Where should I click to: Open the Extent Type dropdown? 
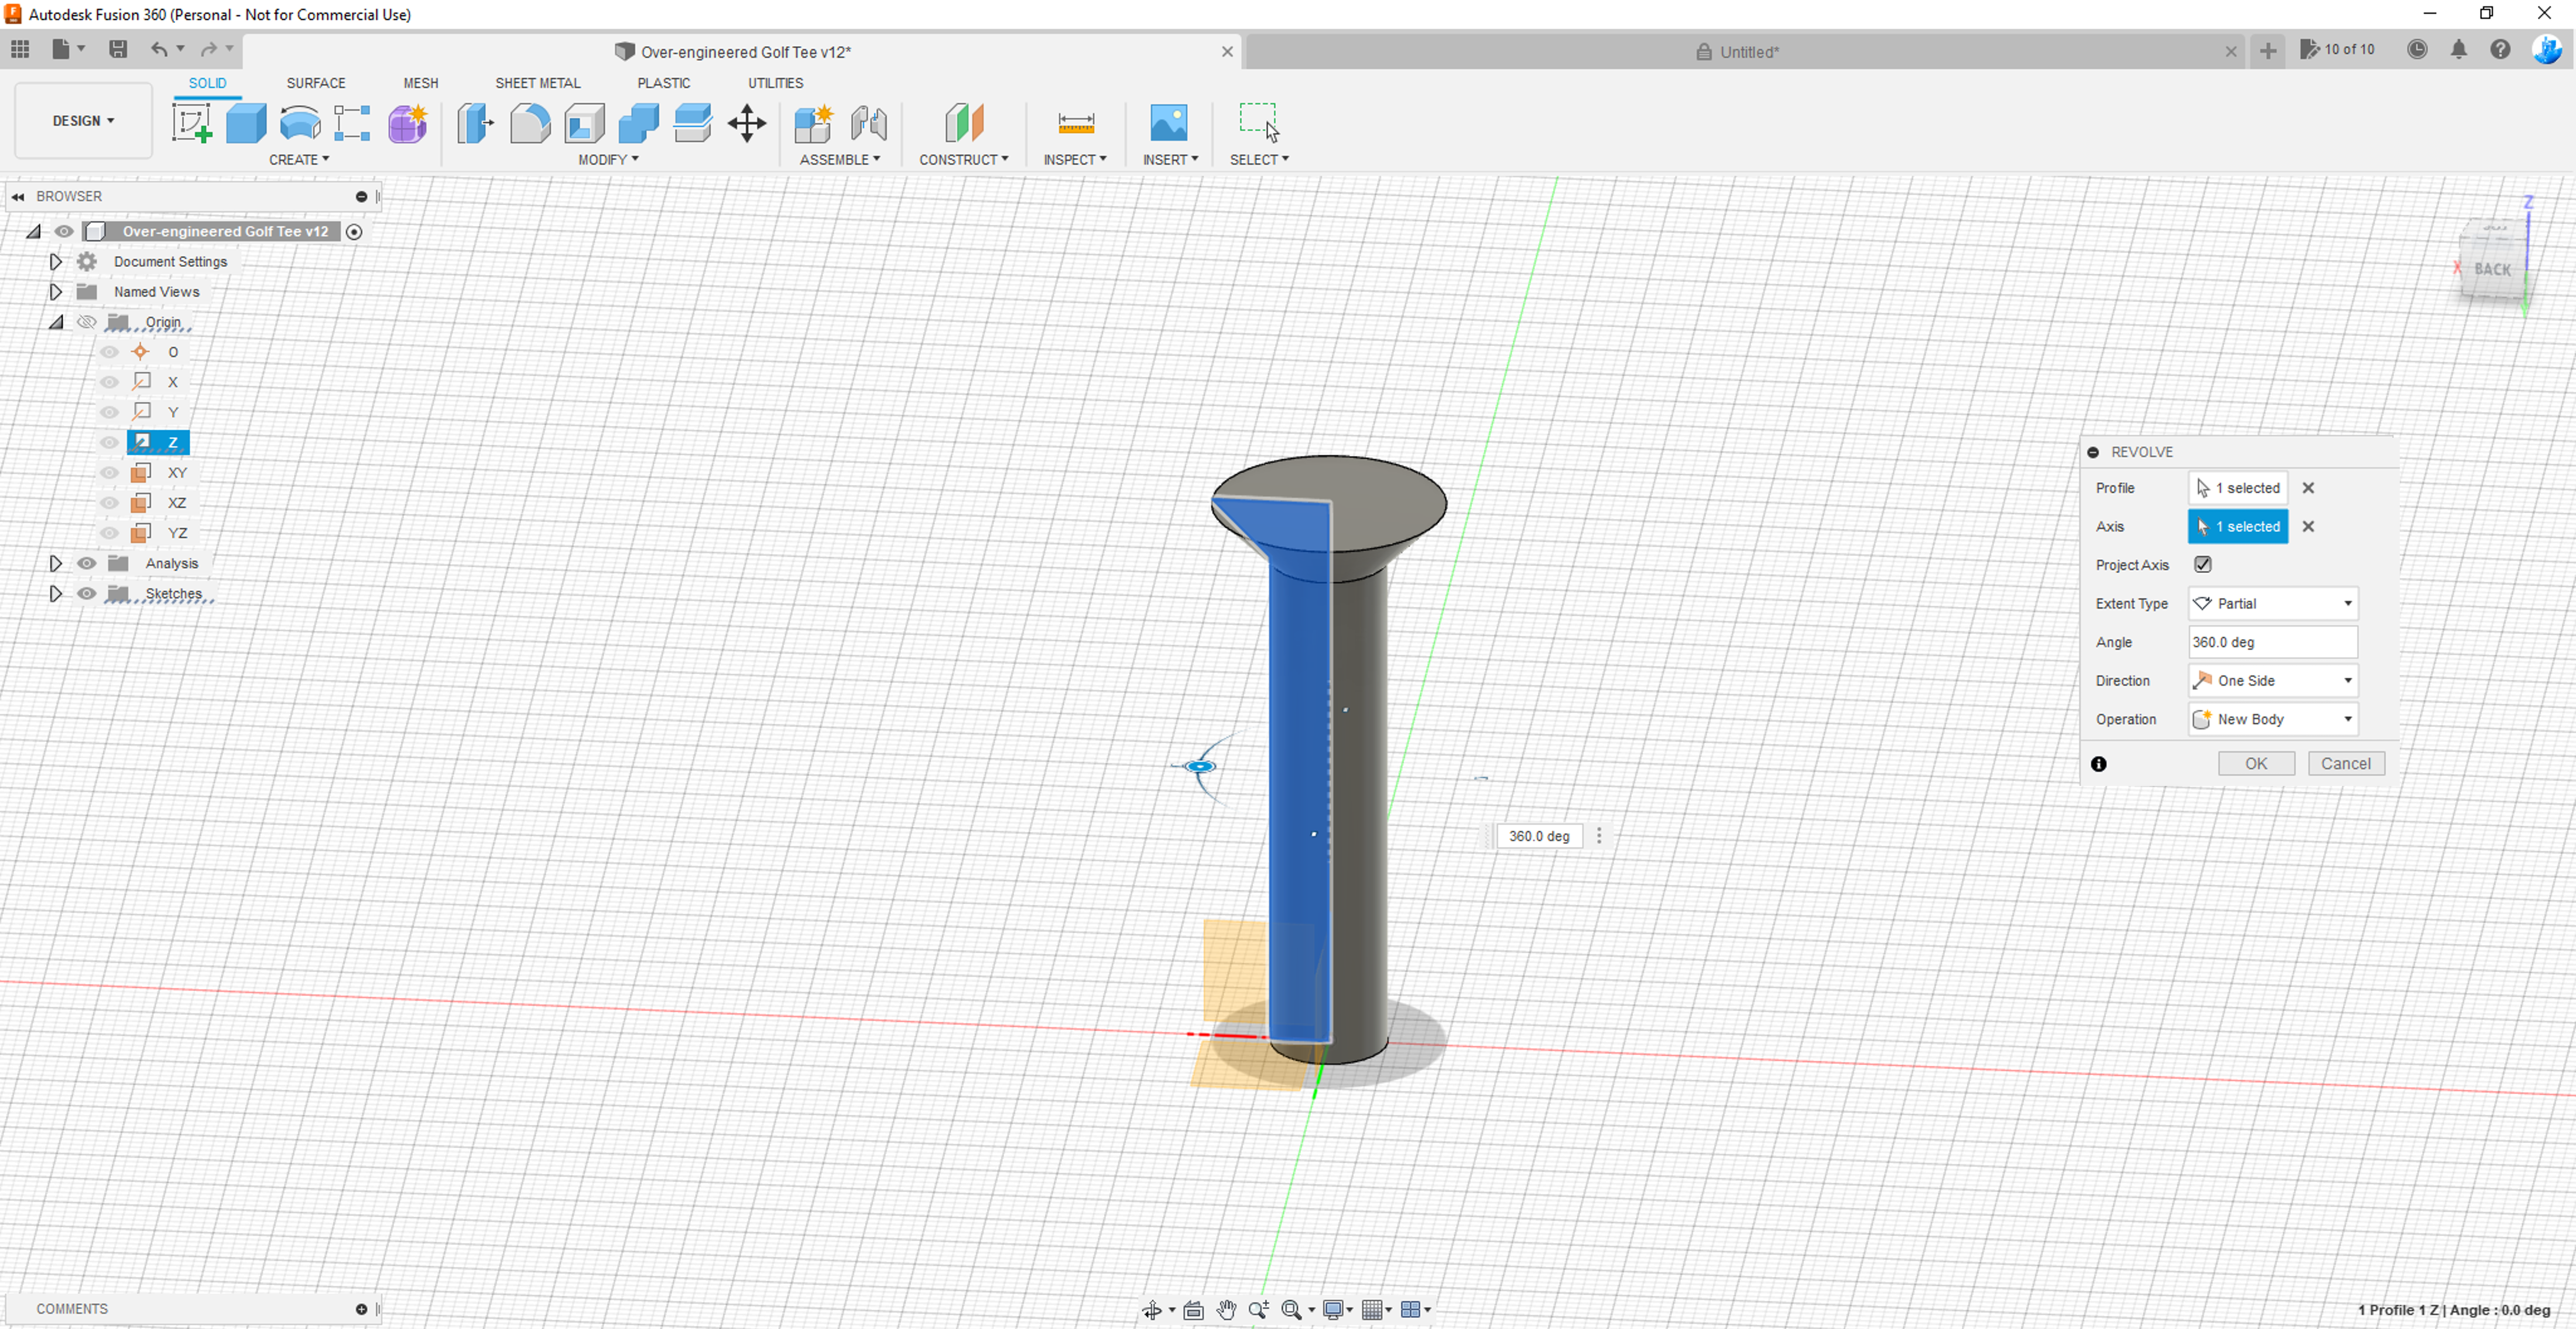[2272, 603]
